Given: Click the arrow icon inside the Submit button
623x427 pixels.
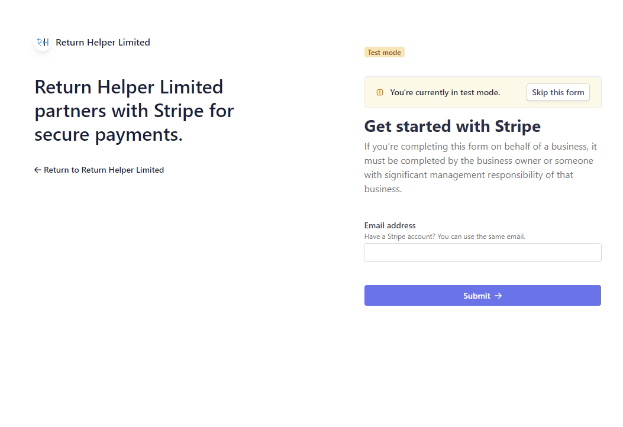Looking at the screenshot, I should [x=499, y=295].
